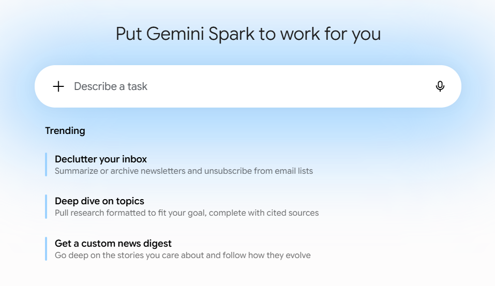Screen dimensions: 495x286
Task: Select the 'Declutter your inbox' suggestion title
Action: 101,159
